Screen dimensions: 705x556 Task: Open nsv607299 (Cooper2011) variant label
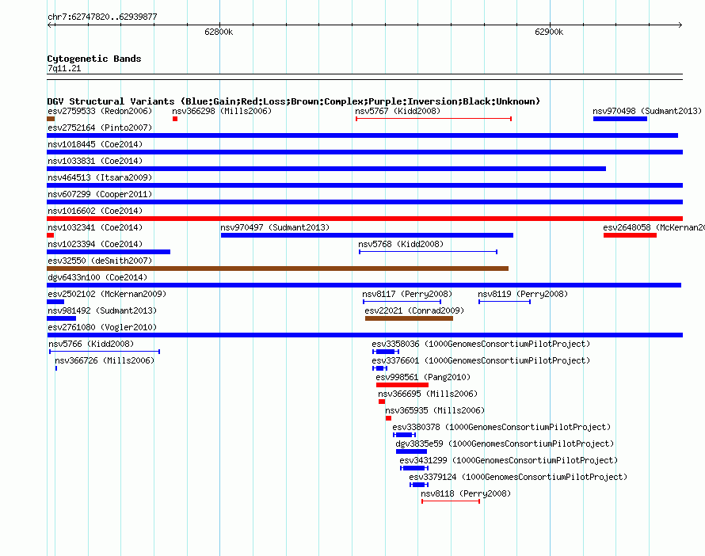(100, 194)
